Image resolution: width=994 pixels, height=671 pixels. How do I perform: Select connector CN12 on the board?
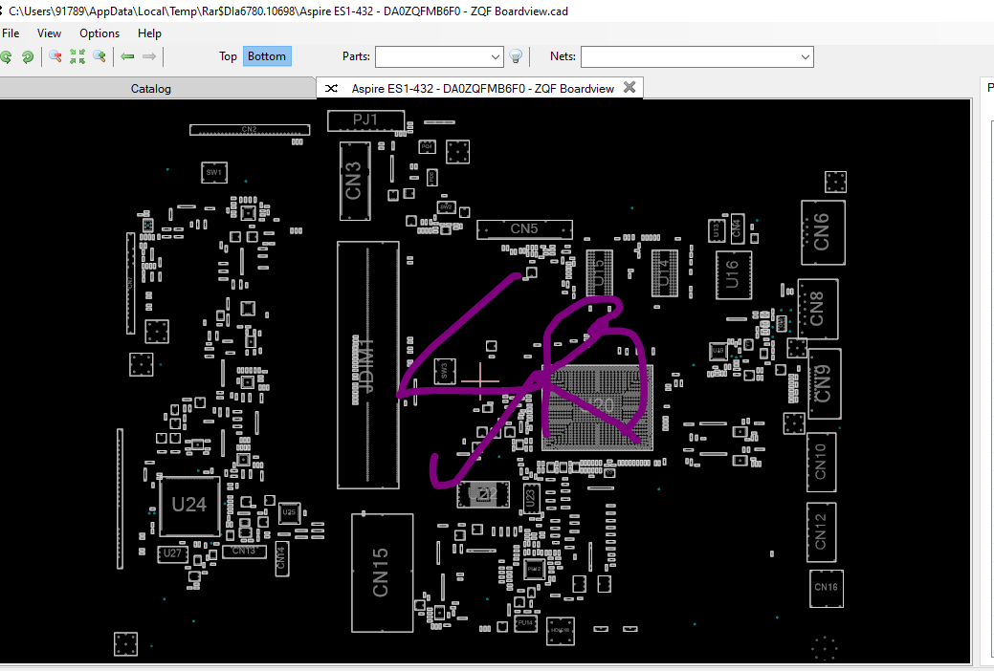point(821,532)
